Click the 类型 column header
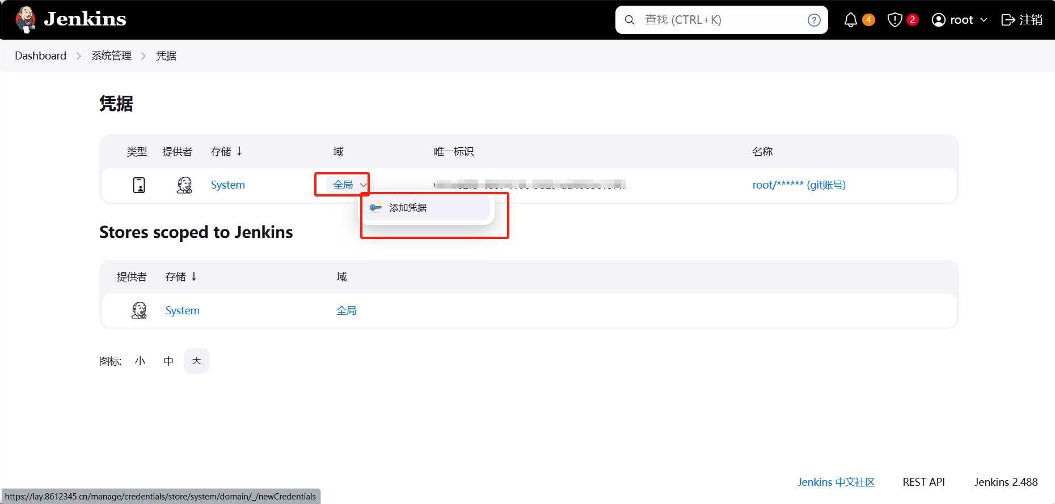The height and width of the screenshot is (504, 1055). (137, 151)
